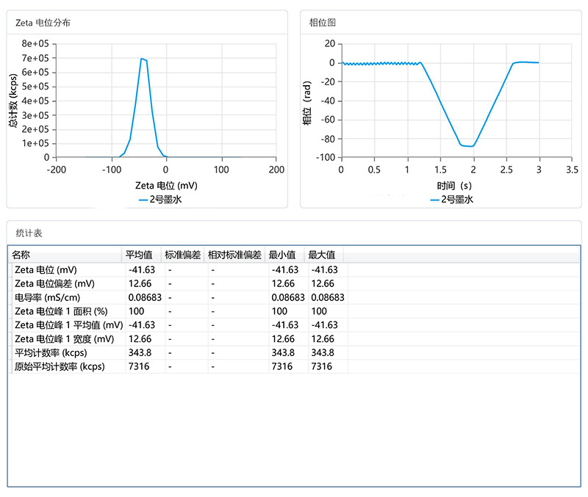Click the 相位图 panel title
This screenshot has height=497, width=588.
322,23
